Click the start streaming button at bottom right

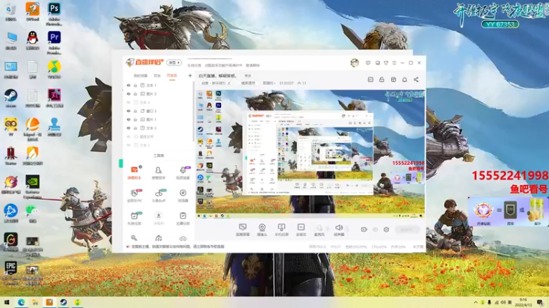tap(408, 229)
